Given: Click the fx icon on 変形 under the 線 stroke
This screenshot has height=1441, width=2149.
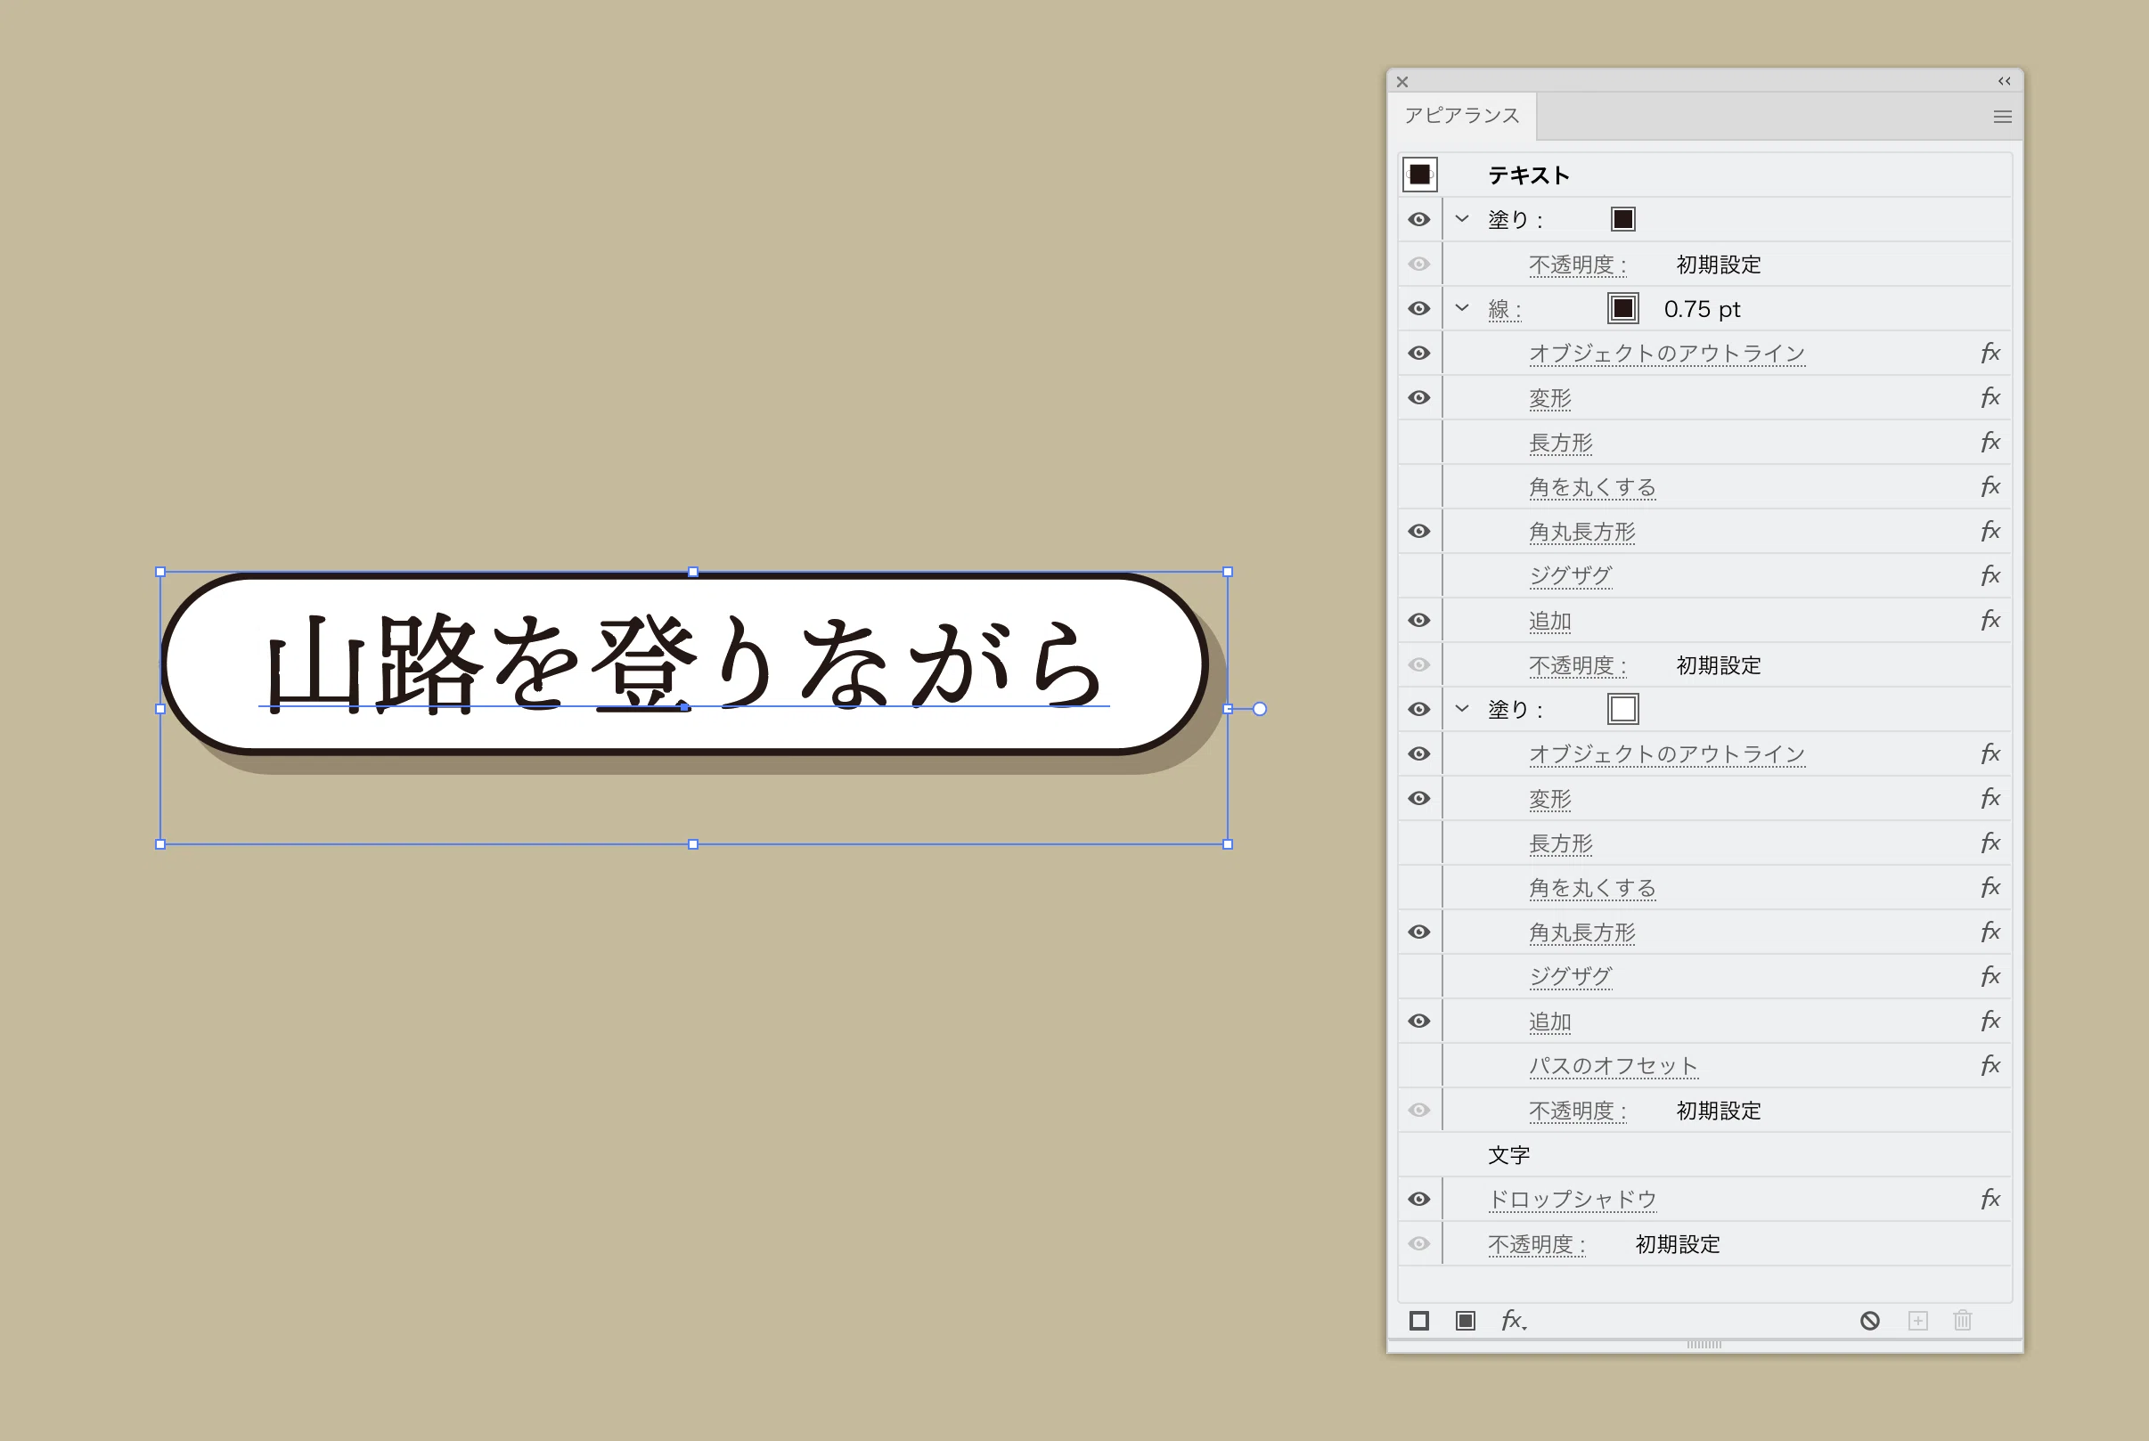Looking at the screenshot, I should pyautogui.click(x=1990, y=397).
